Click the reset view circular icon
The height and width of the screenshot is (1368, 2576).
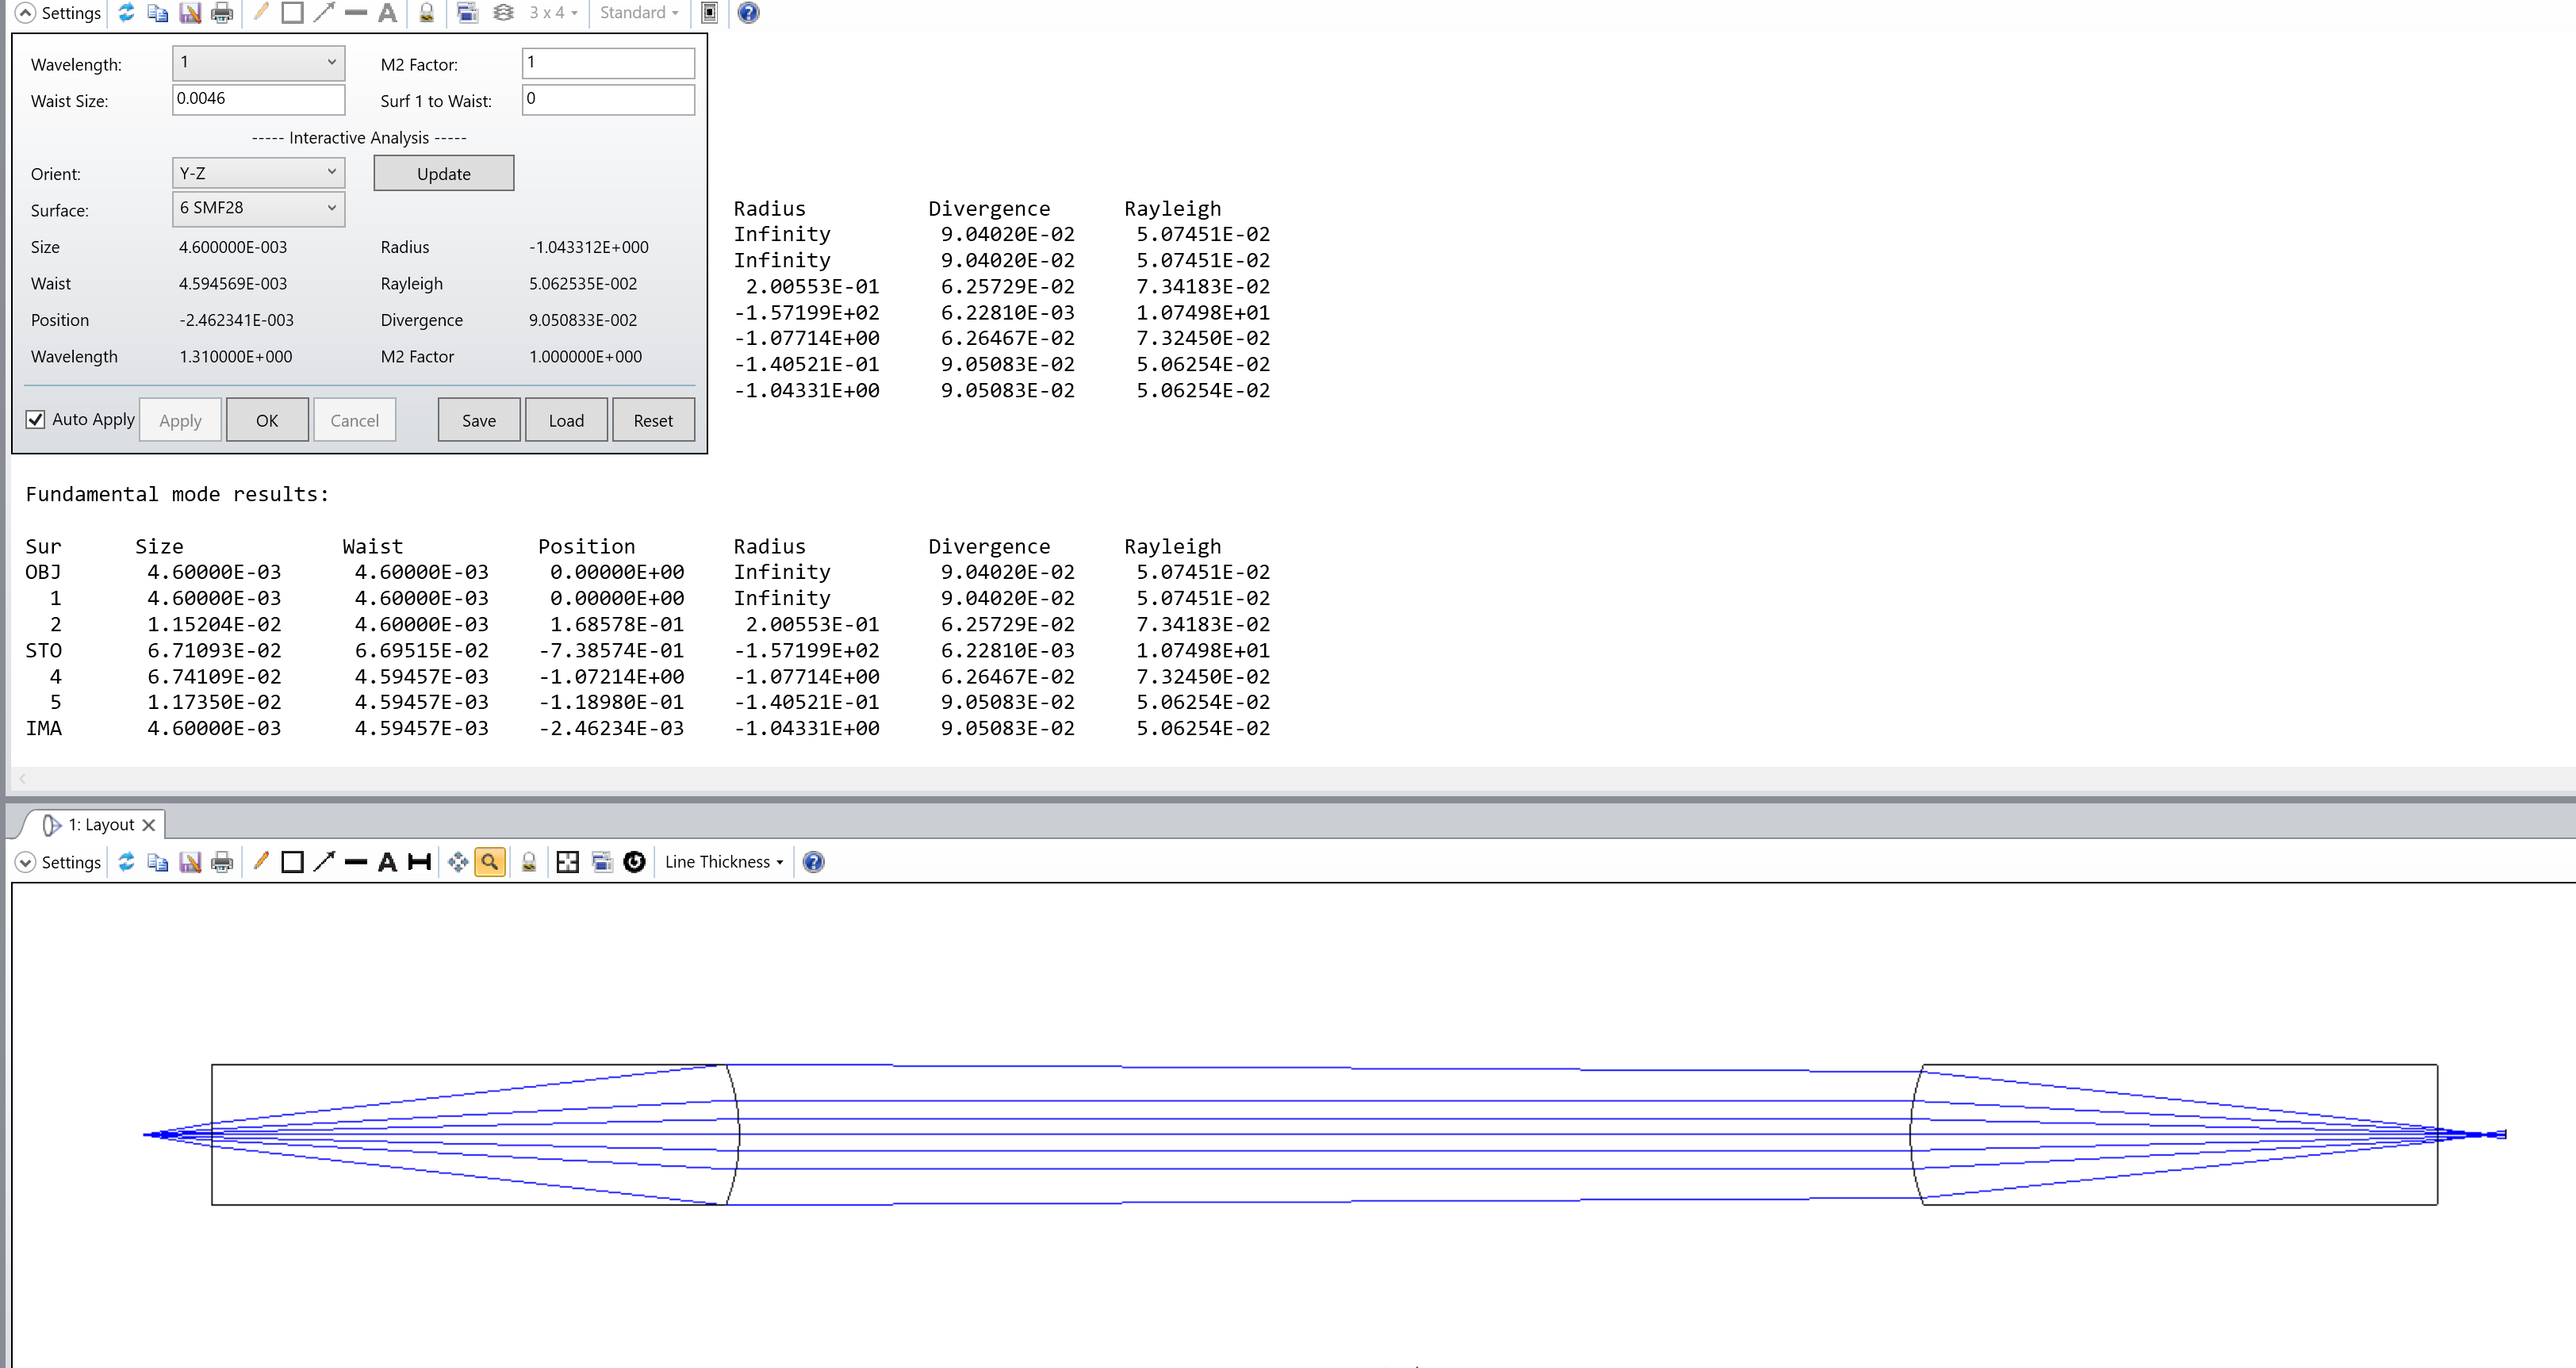[x=634, y=862]
